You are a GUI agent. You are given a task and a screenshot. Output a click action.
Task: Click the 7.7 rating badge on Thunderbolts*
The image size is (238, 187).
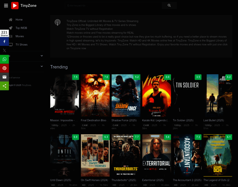137,137
